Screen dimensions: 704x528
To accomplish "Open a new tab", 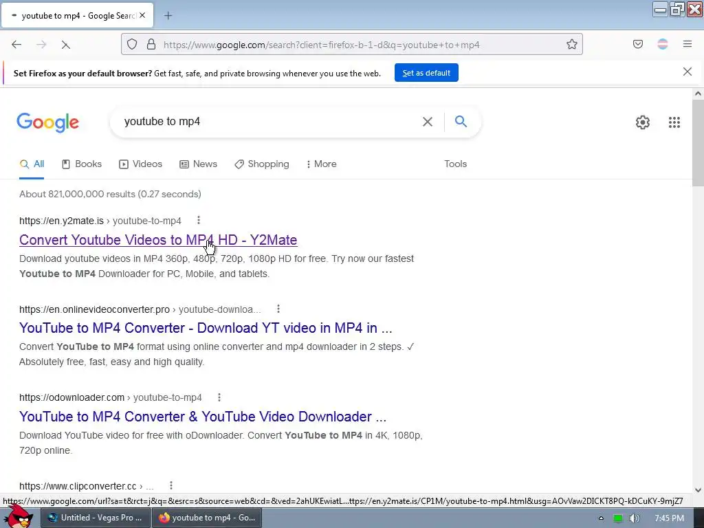I will click(x=168, y=16).
